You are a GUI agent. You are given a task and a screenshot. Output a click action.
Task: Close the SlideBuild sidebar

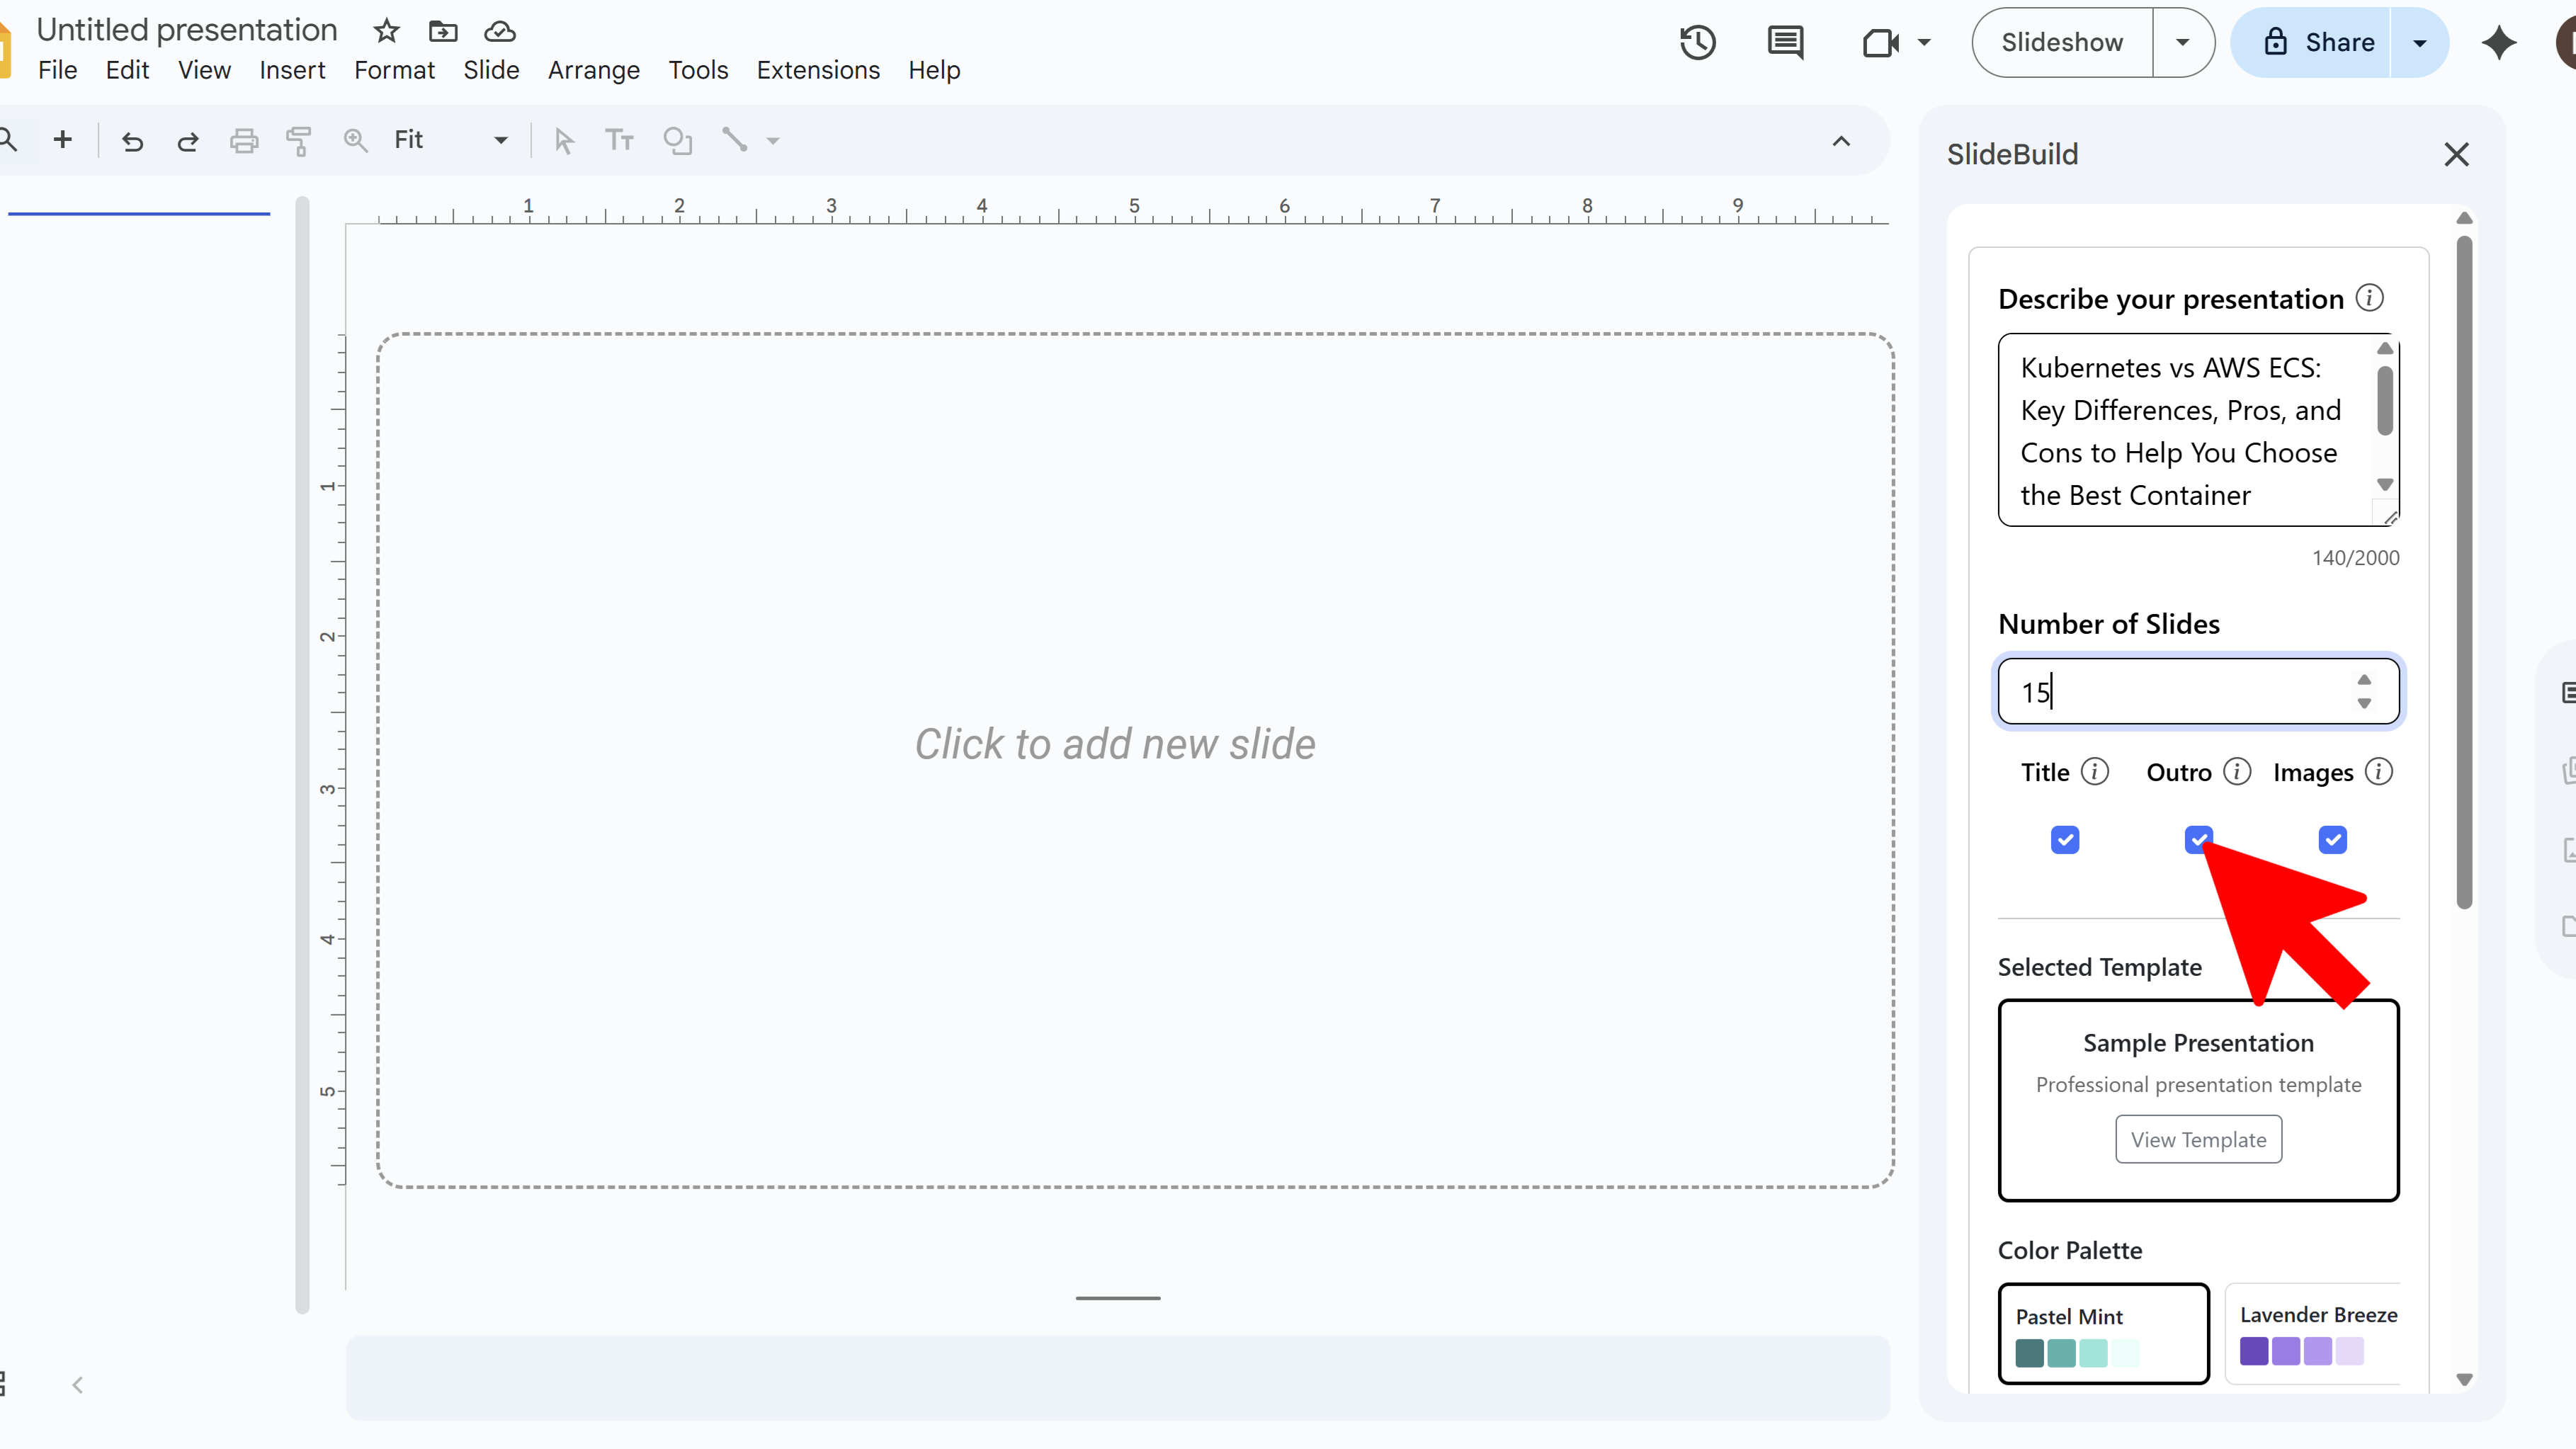(2456, 154)
